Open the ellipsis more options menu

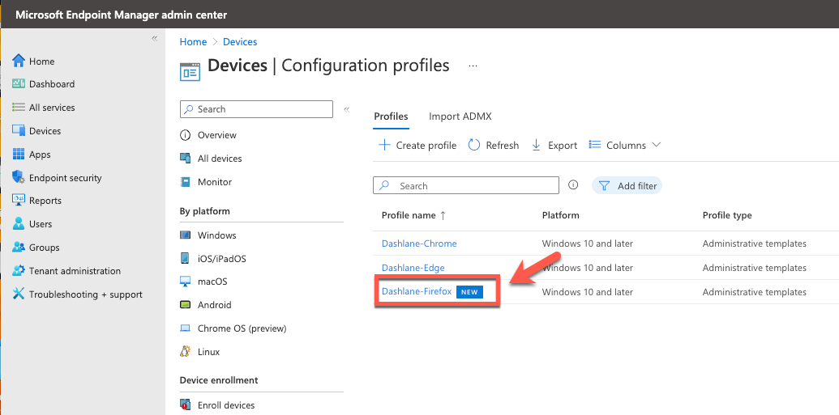point(473,66)
